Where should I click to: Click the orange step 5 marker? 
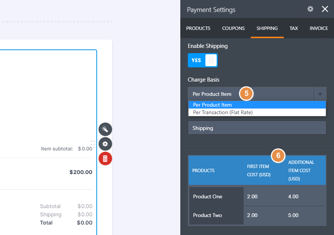click(246, 94)
